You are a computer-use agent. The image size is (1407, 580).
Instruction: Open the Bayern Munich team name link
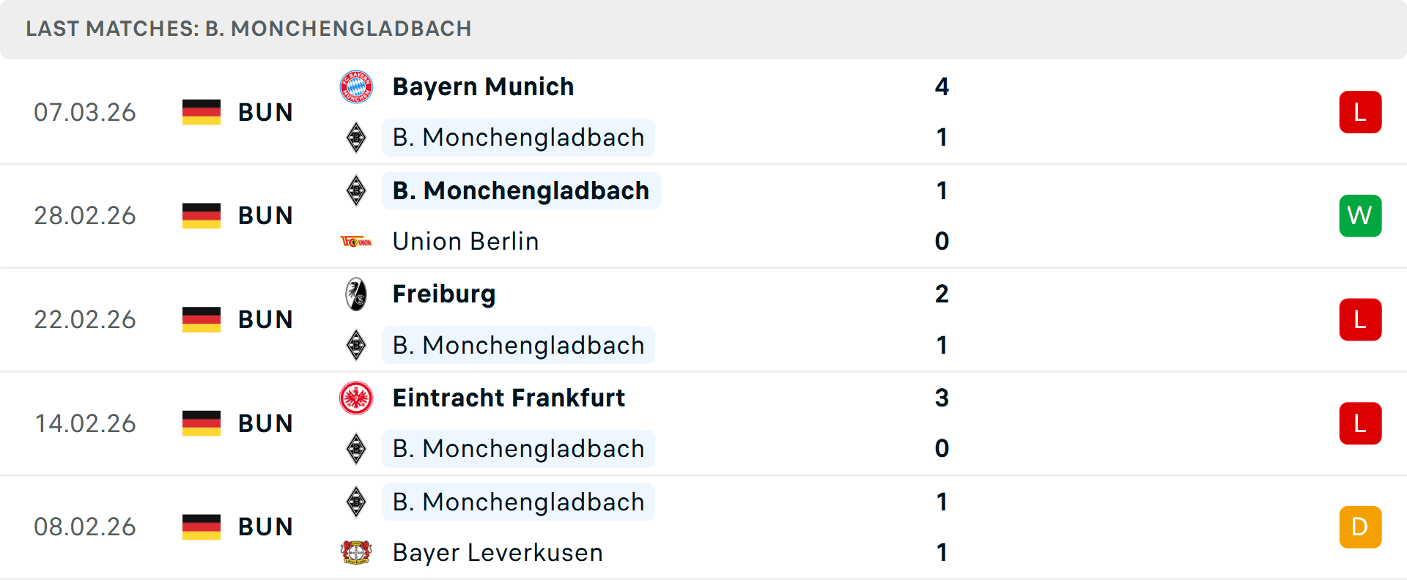[x=483, y=86]
